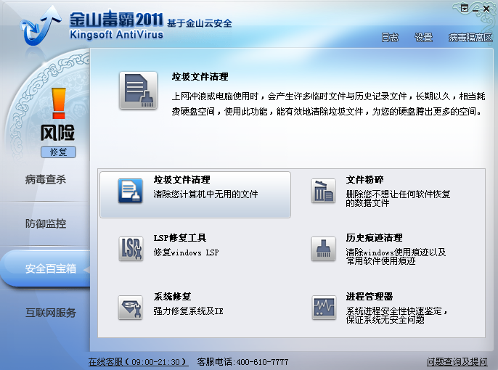Open the 互联网服务 sidebar tab

pyautogui.click(x=51, y=313)
